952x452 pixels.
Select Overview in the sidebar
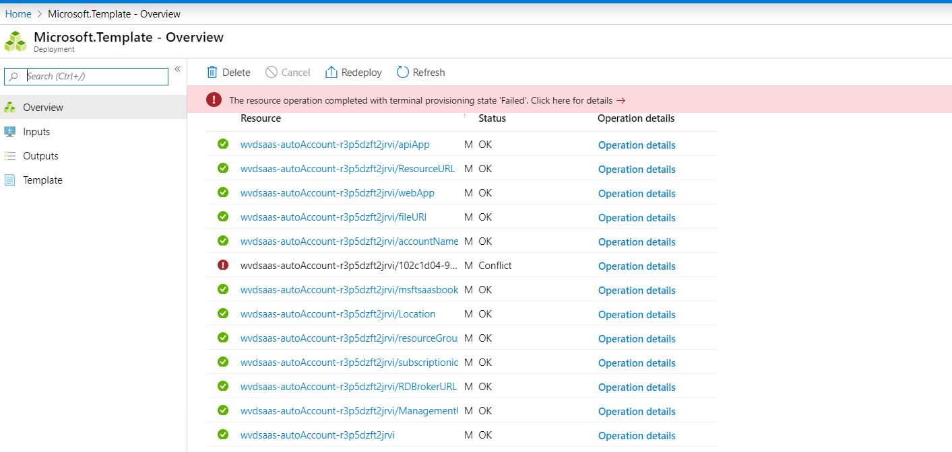[x=42, y=107]
